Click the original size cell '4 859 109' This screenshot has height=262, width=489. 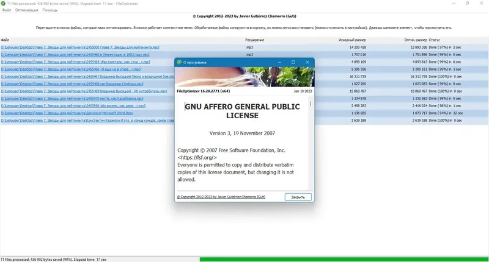[x=359, y=62]
